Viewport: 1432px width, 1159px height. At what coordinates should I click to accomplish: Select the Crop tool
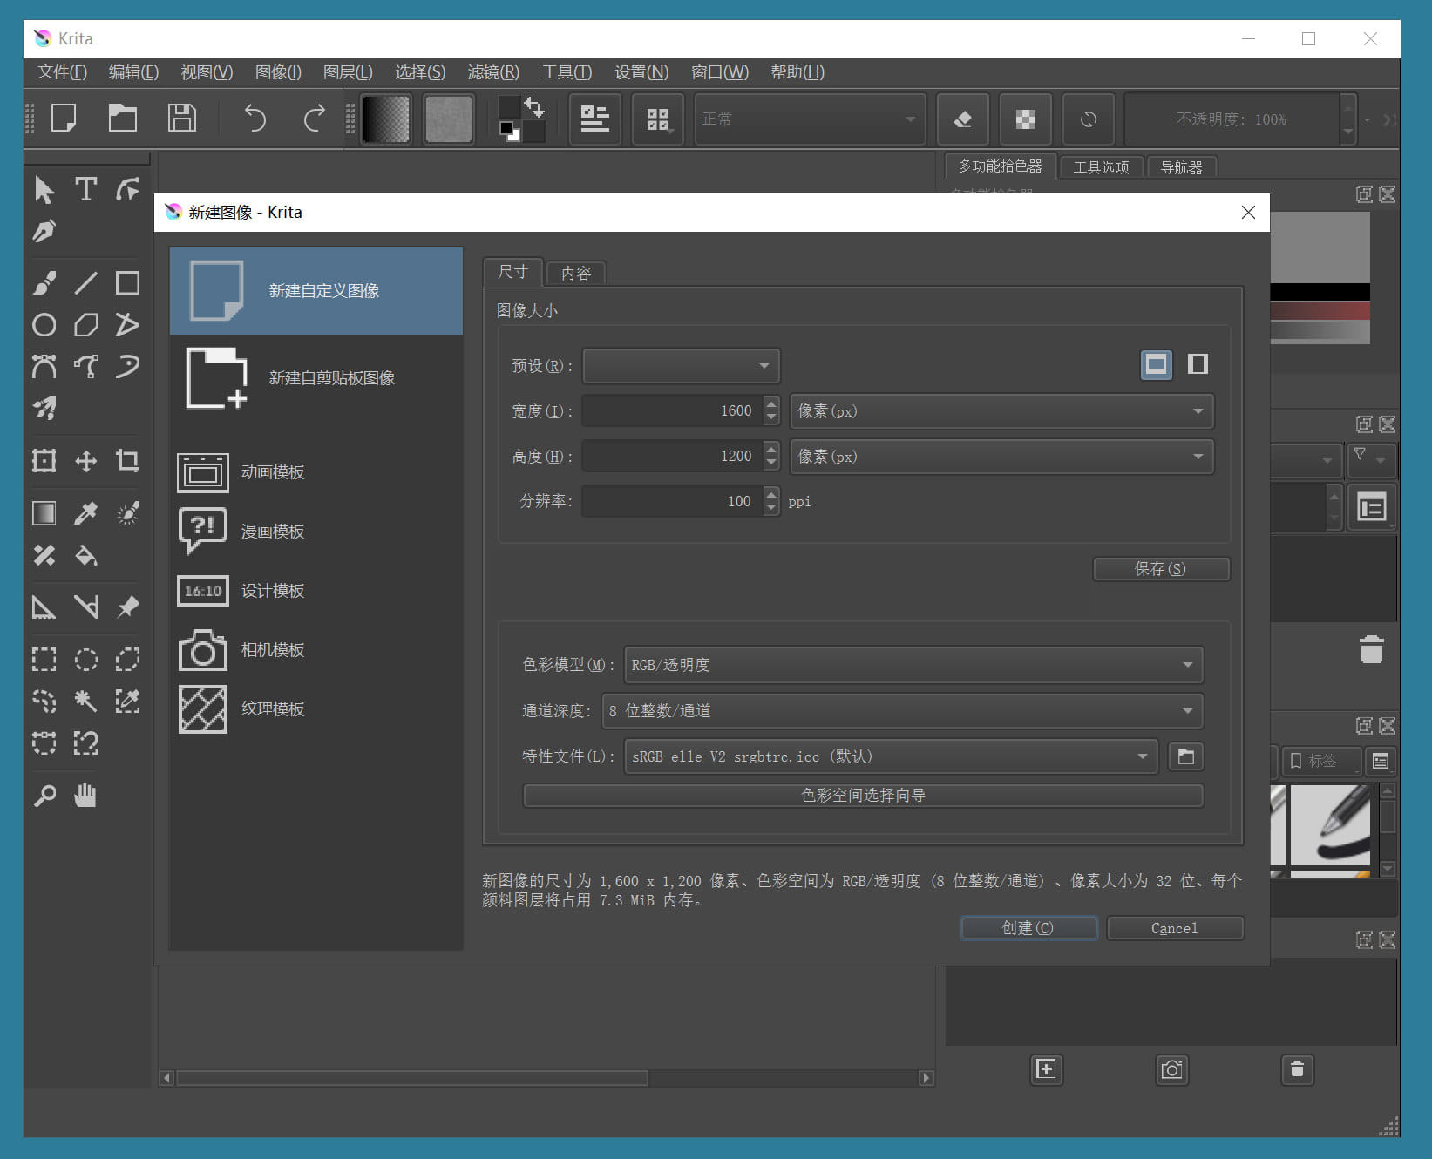click(x=127, y=461)
